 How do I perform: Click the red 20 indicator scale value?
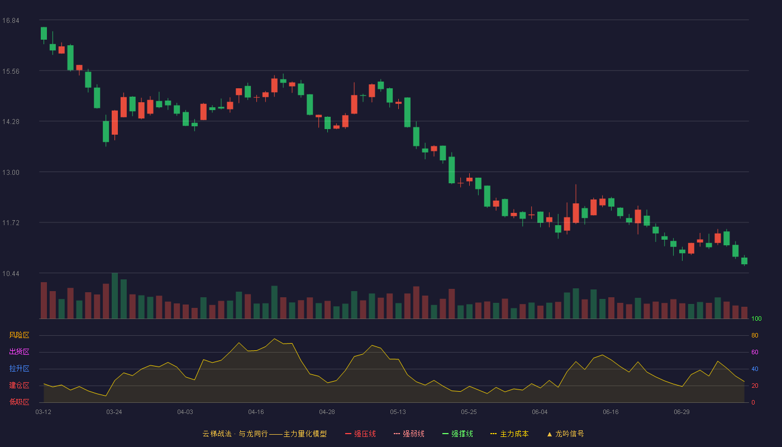[x=755, y=386]
